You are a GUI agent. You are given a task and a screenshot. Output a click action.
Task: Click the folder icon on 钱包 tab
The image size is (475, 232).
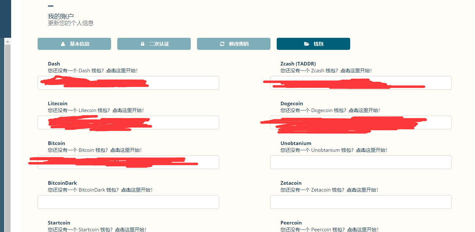[x=306, y=44]
